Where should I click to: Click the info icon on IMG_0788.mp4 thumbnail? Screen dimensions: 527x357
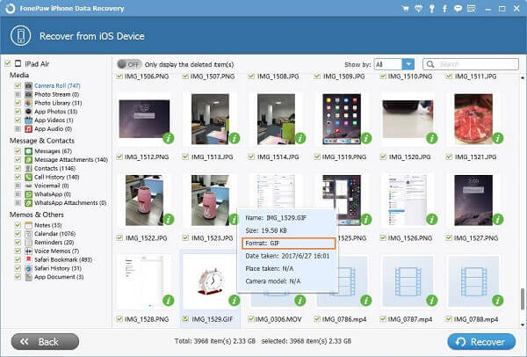click(x=498, y=300)
